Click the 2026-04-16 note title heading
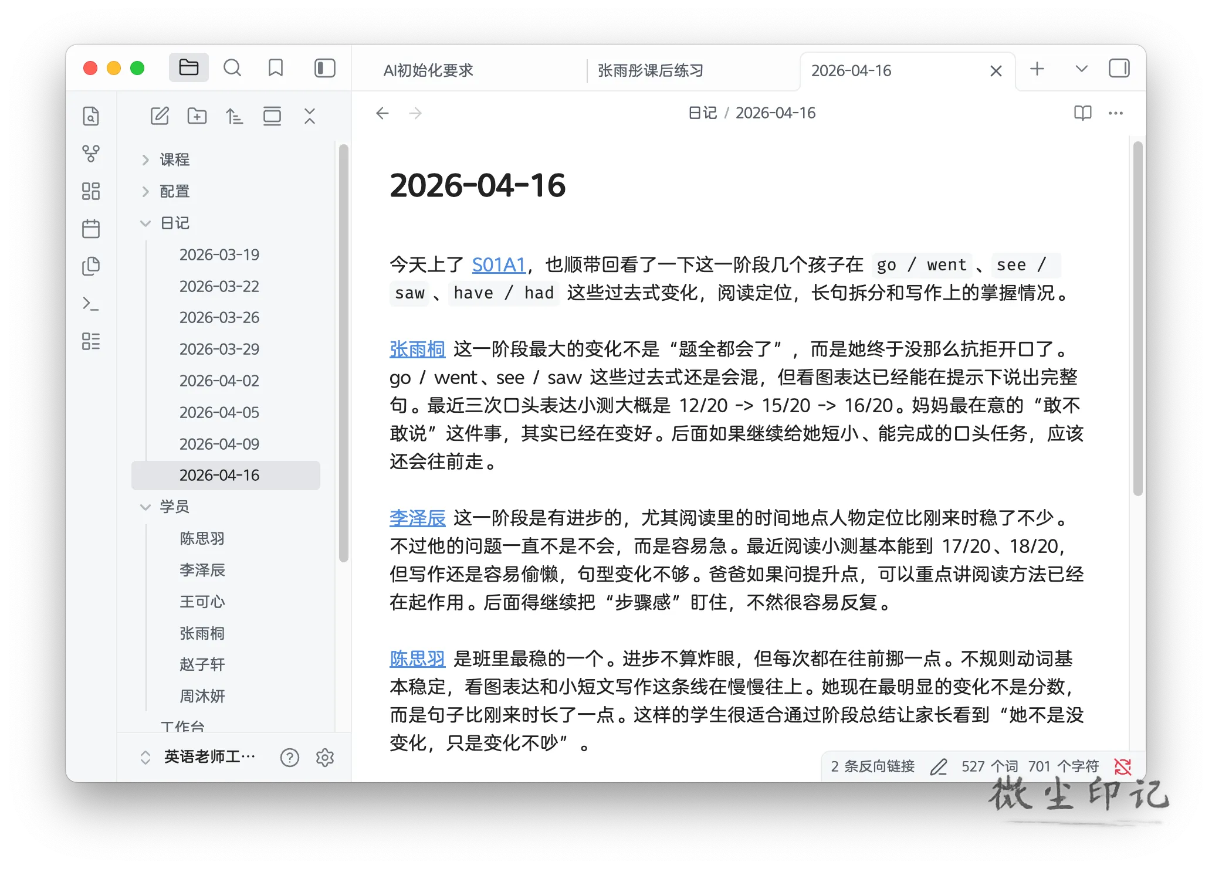Screen dimensions: 1212x869 [478, 185]
